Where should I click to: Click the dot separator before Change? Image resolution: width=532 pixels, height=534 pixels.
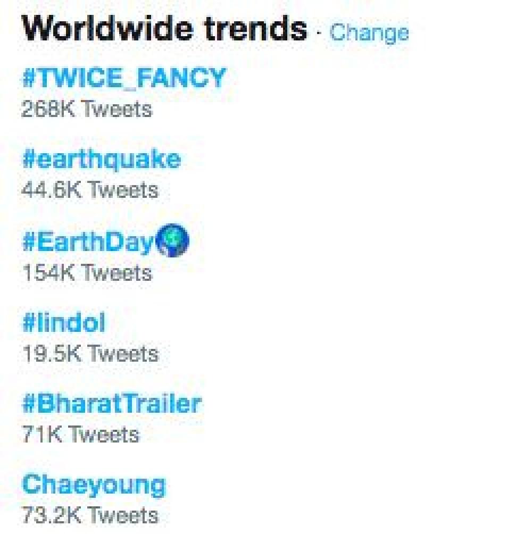pyautogui.click(x=319, y=34)
